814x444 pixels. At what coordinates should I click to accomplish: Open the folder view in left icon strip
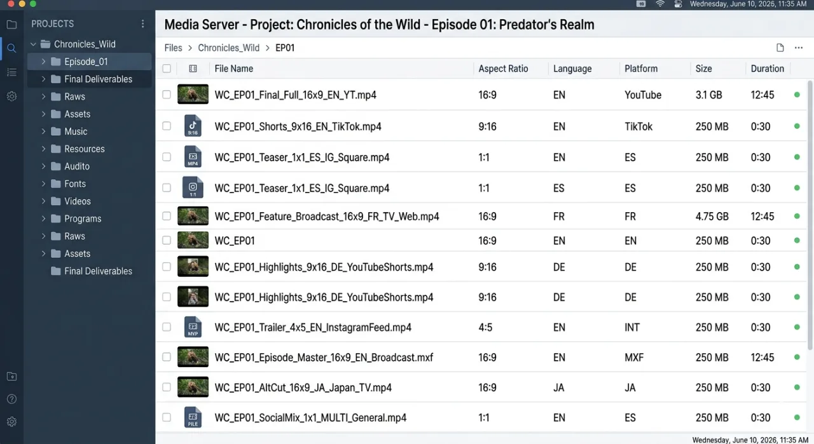(11, 25)
